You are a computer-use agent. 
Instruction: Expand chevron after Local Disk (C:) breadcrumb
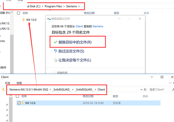coord(43,6)
